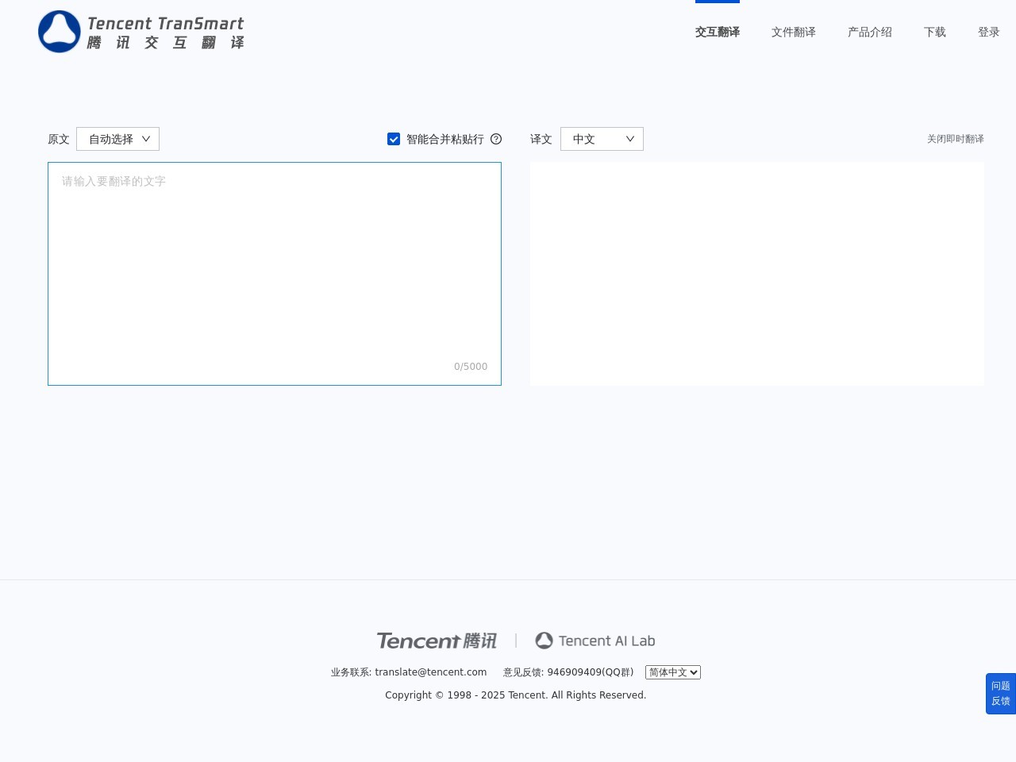Click the 946909409(QQ群) feedback text
1016x762 pixels.
[x=591, y=672]
